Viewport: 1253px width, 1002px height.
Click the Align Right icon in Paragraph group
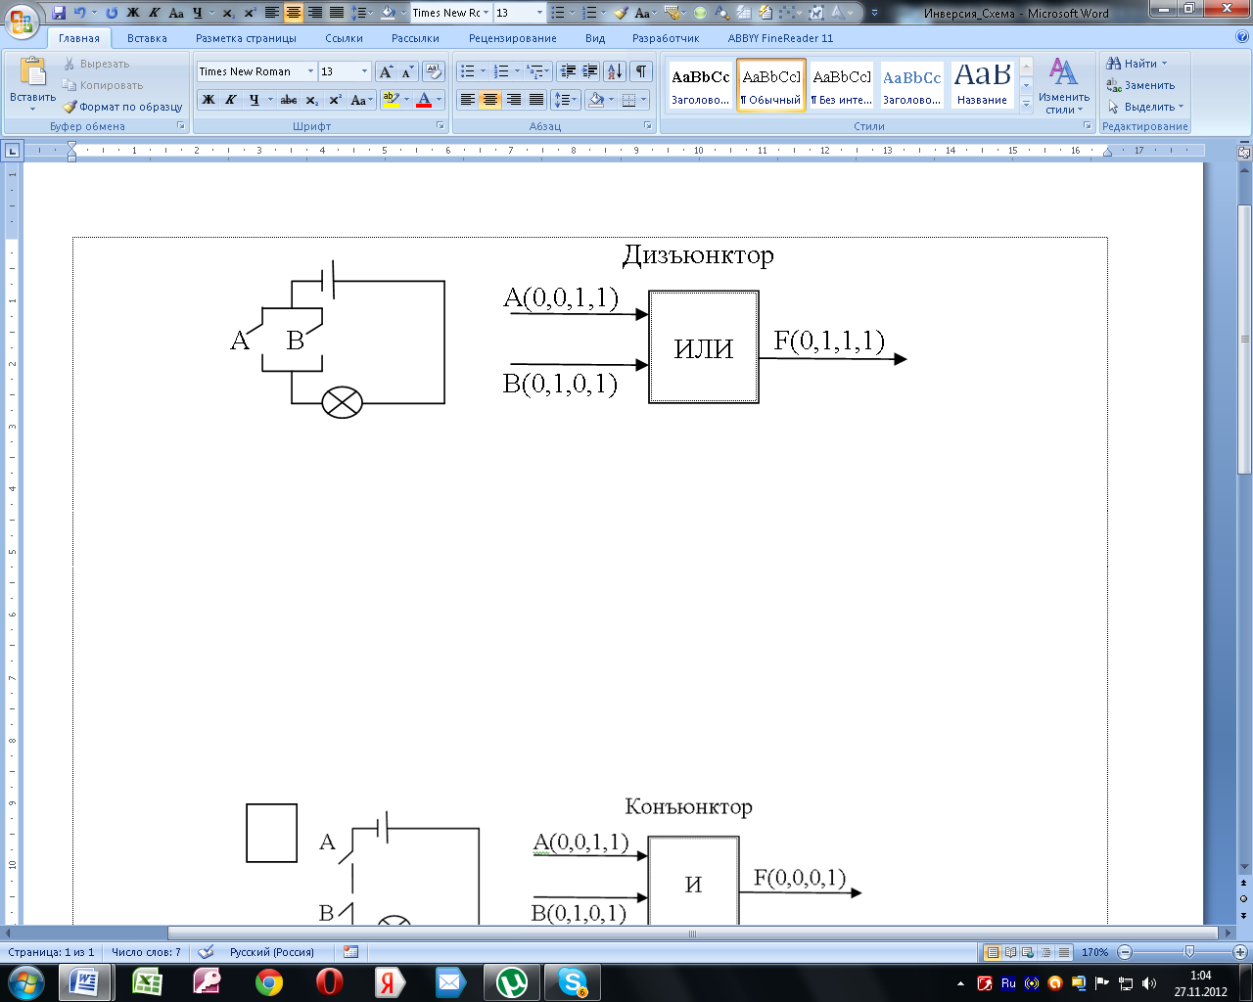coord(513,100)
